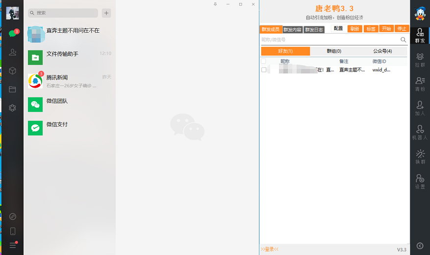Click the 微信团队 green avatar icon
The image size is (430, 255).
(35, 105)
